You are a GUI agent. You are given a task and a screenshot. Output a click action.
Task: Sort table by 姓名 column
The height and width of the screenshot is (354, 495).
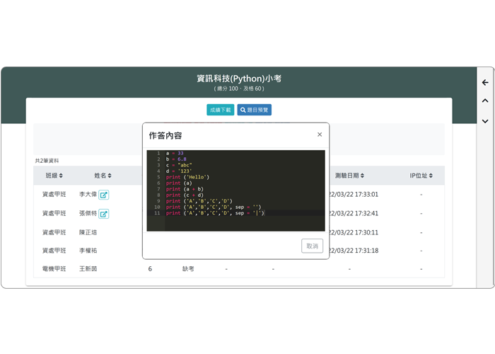coord(103,176)
